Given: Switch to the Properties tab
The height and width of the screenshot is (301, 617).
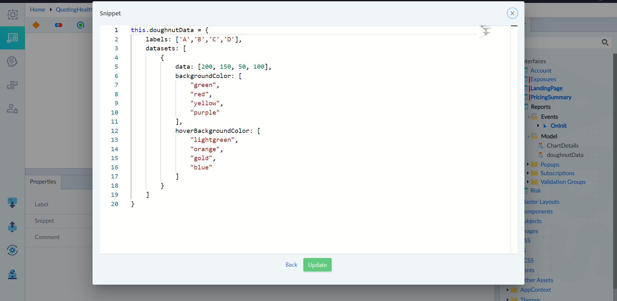Looking at the screenshot, I should (43, 182).
